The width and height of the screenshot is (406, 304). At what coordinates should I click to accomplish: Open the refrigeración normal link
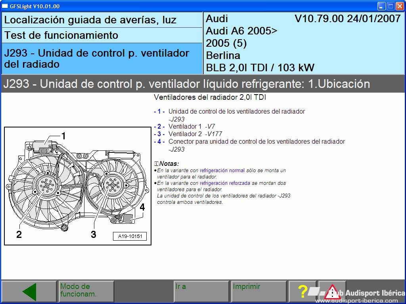(x=222, y=170)
